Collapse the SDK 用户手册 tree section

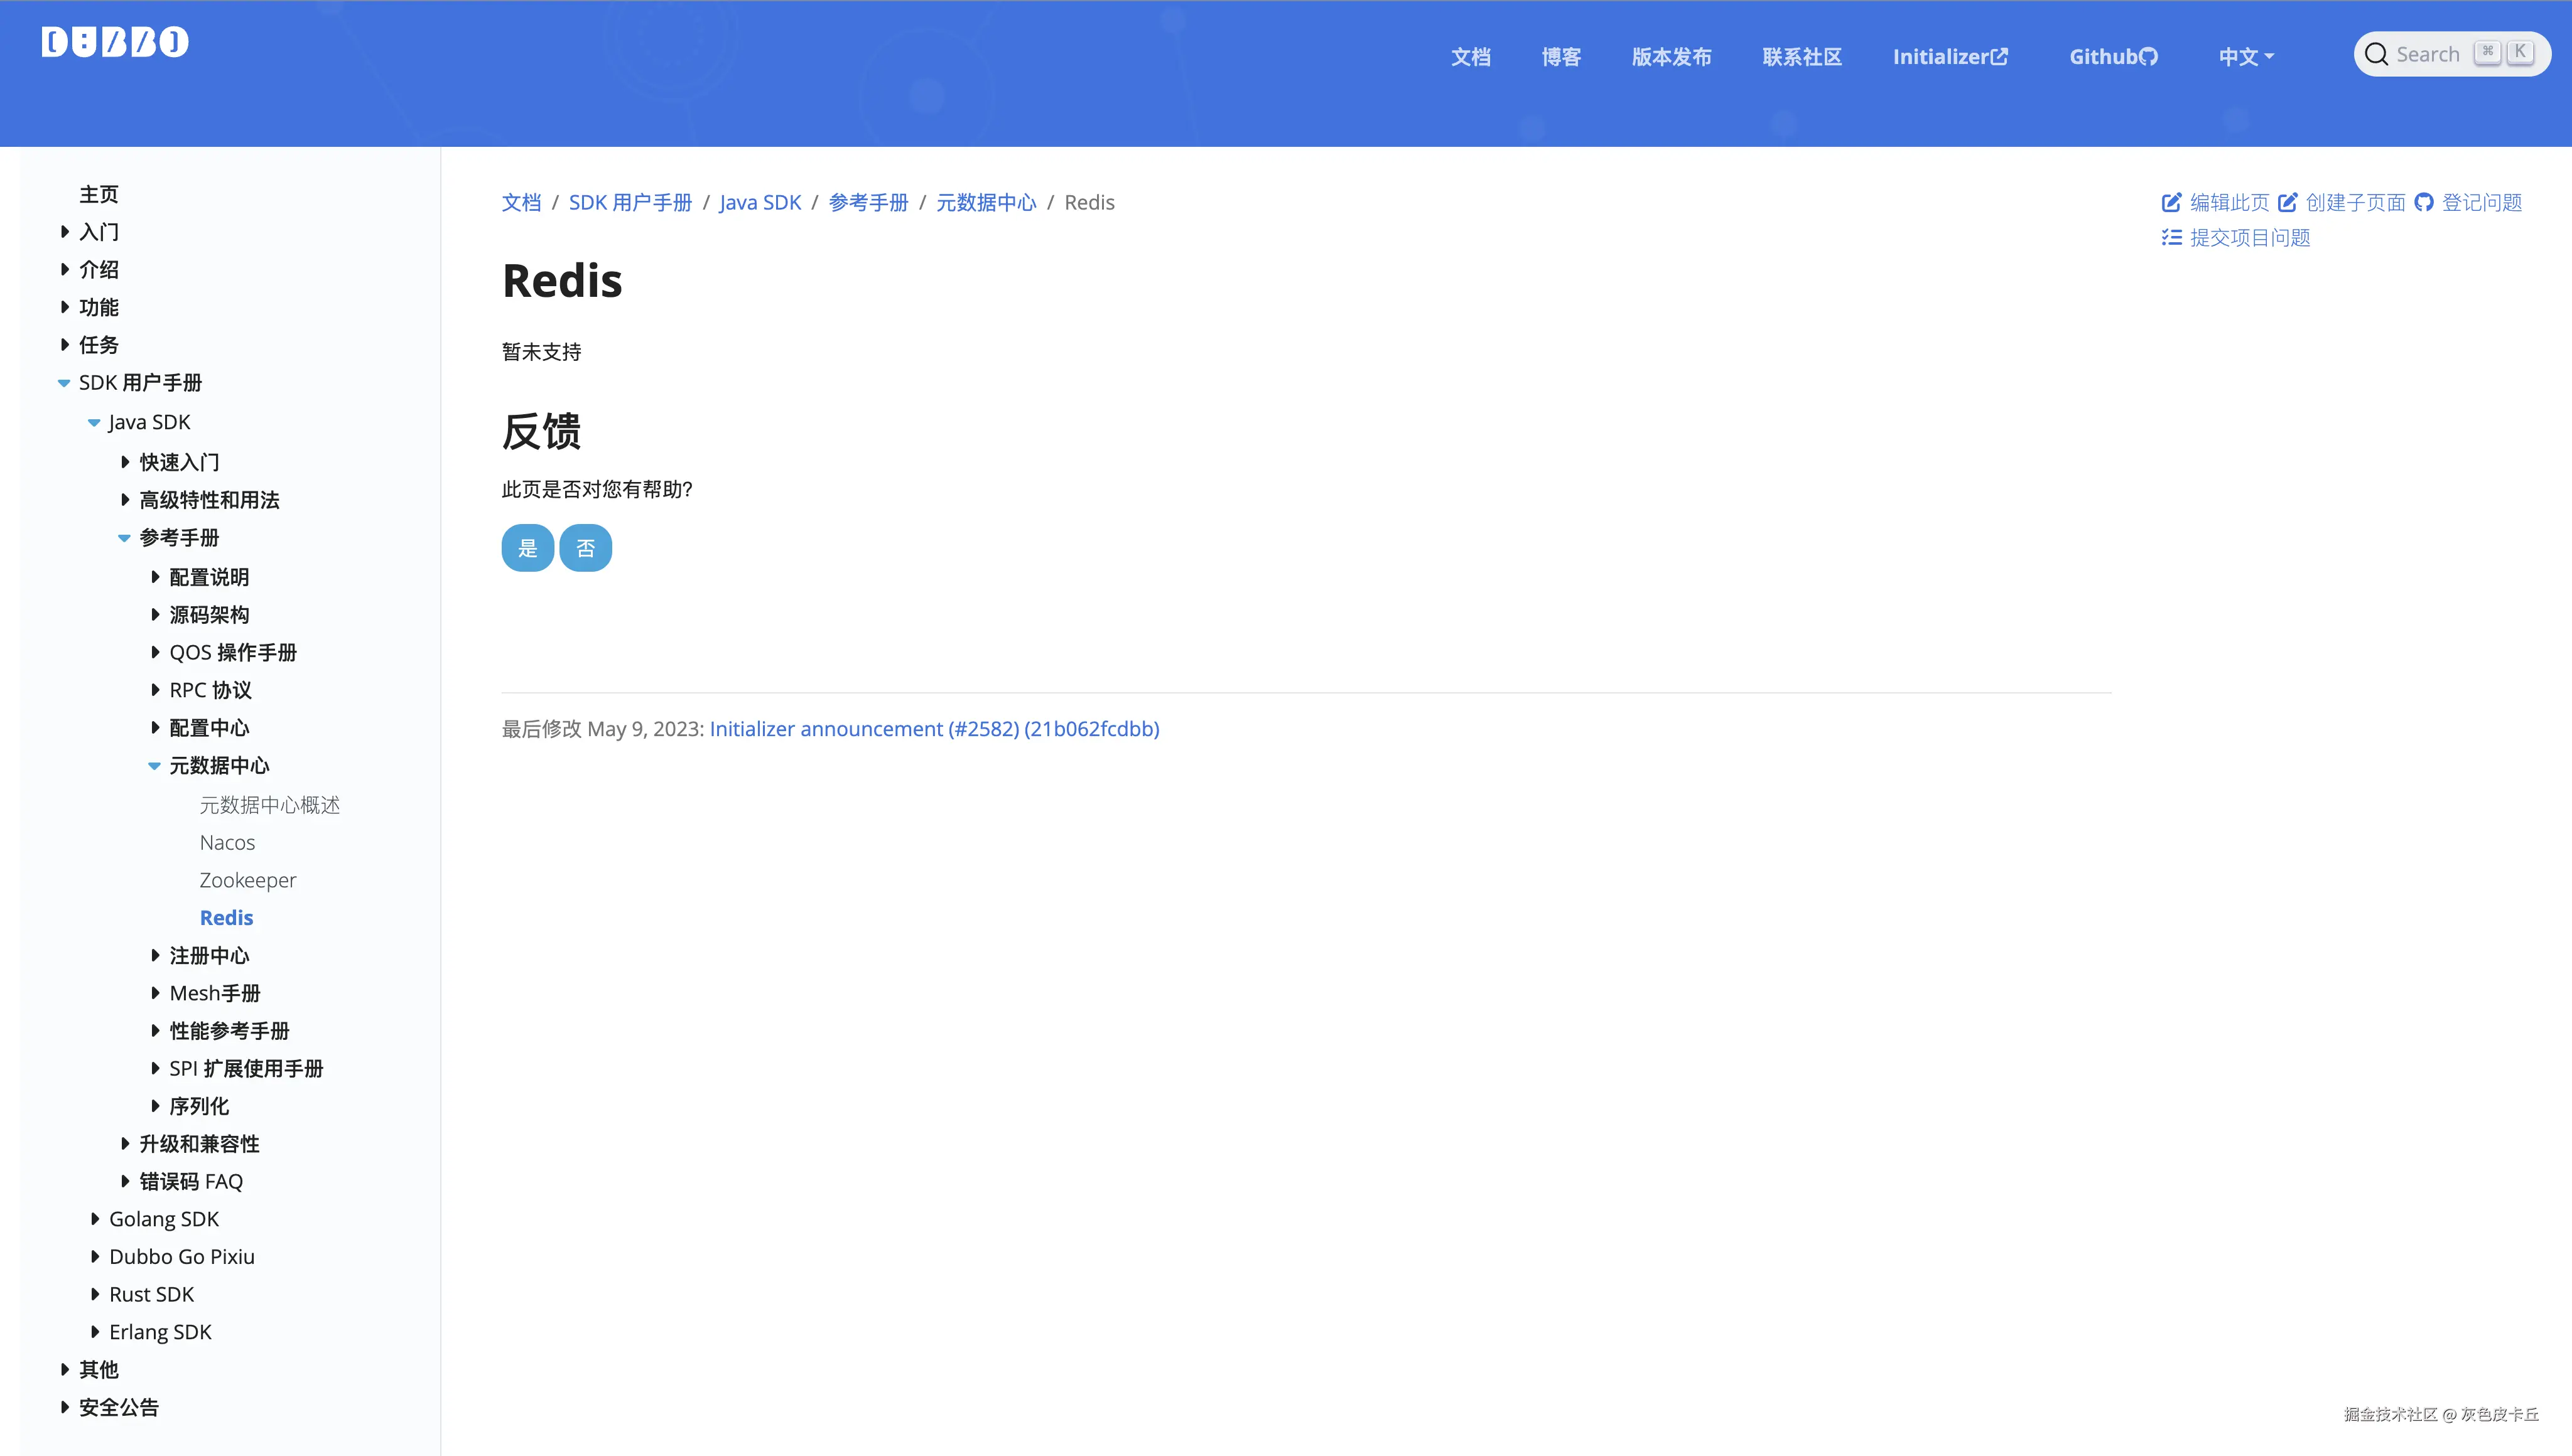coord(64,383)
